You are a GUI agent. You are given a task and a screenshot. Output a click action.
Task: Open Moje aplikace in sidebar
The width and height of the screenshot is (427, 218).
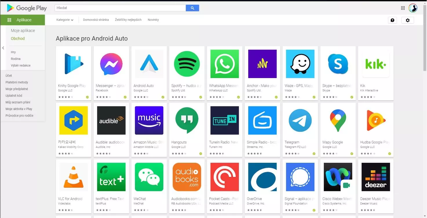pos(23,31)
